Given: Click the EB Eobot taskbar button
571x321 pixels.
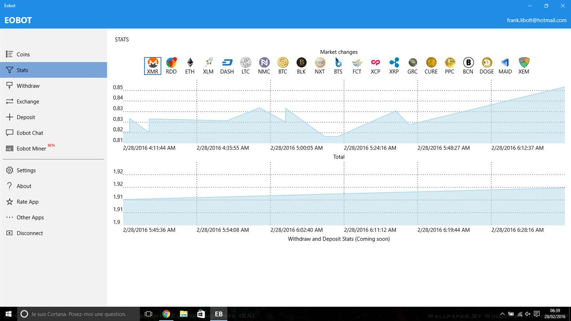Looking at the screenshot, I should tap(218, 314).
